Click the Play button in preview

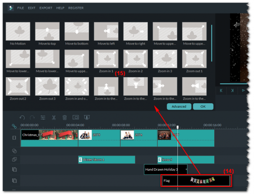[x=243, y=90]
